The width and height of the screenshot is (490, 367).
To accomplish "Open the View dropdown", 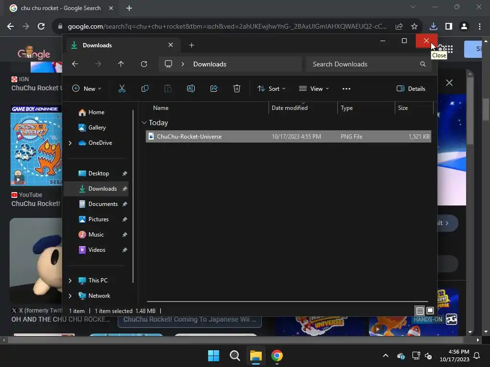I will [314, 88].
